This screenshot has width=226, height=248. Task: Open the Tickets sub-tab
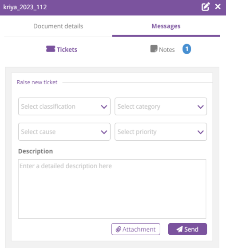(x=62, y=50)
